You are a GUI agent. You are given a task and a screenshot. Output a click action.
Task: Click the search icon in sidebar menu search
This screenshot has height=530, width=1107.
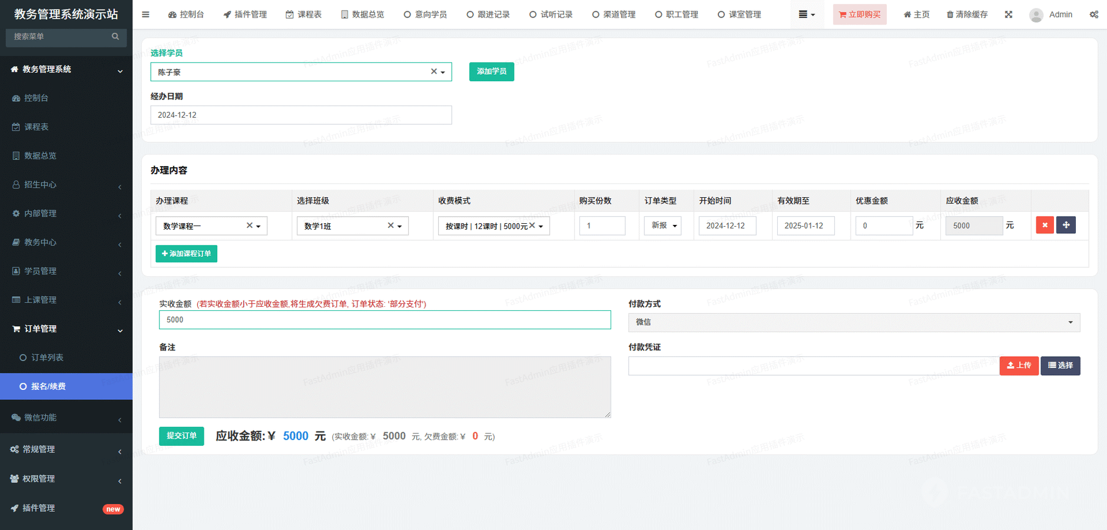(115, 37)
